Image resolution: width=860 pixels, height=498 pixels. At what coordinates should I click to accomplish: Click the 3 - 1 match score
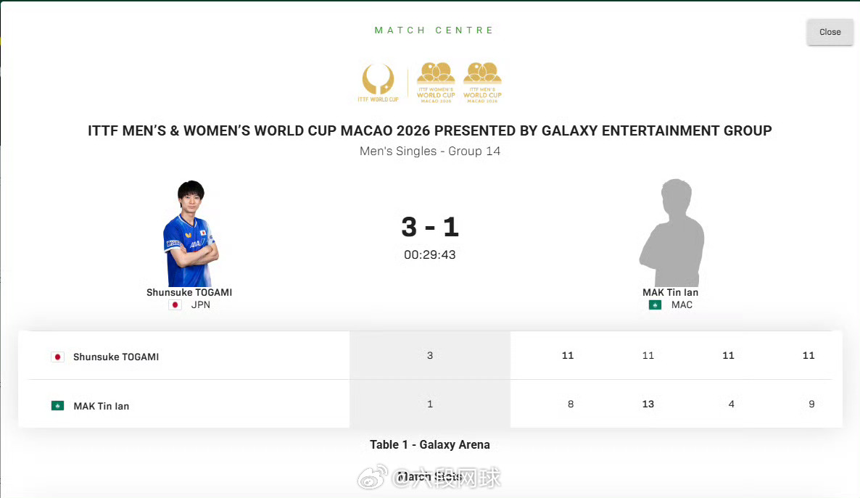coord(430,227)
